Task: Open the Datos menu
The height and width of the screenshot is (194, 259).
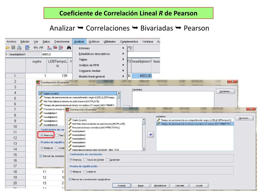Action: [x=46, y=42]
